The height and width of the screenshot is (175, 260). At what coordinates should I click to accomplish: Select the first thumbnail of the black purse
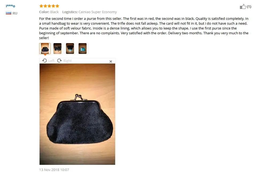[45, 49]
